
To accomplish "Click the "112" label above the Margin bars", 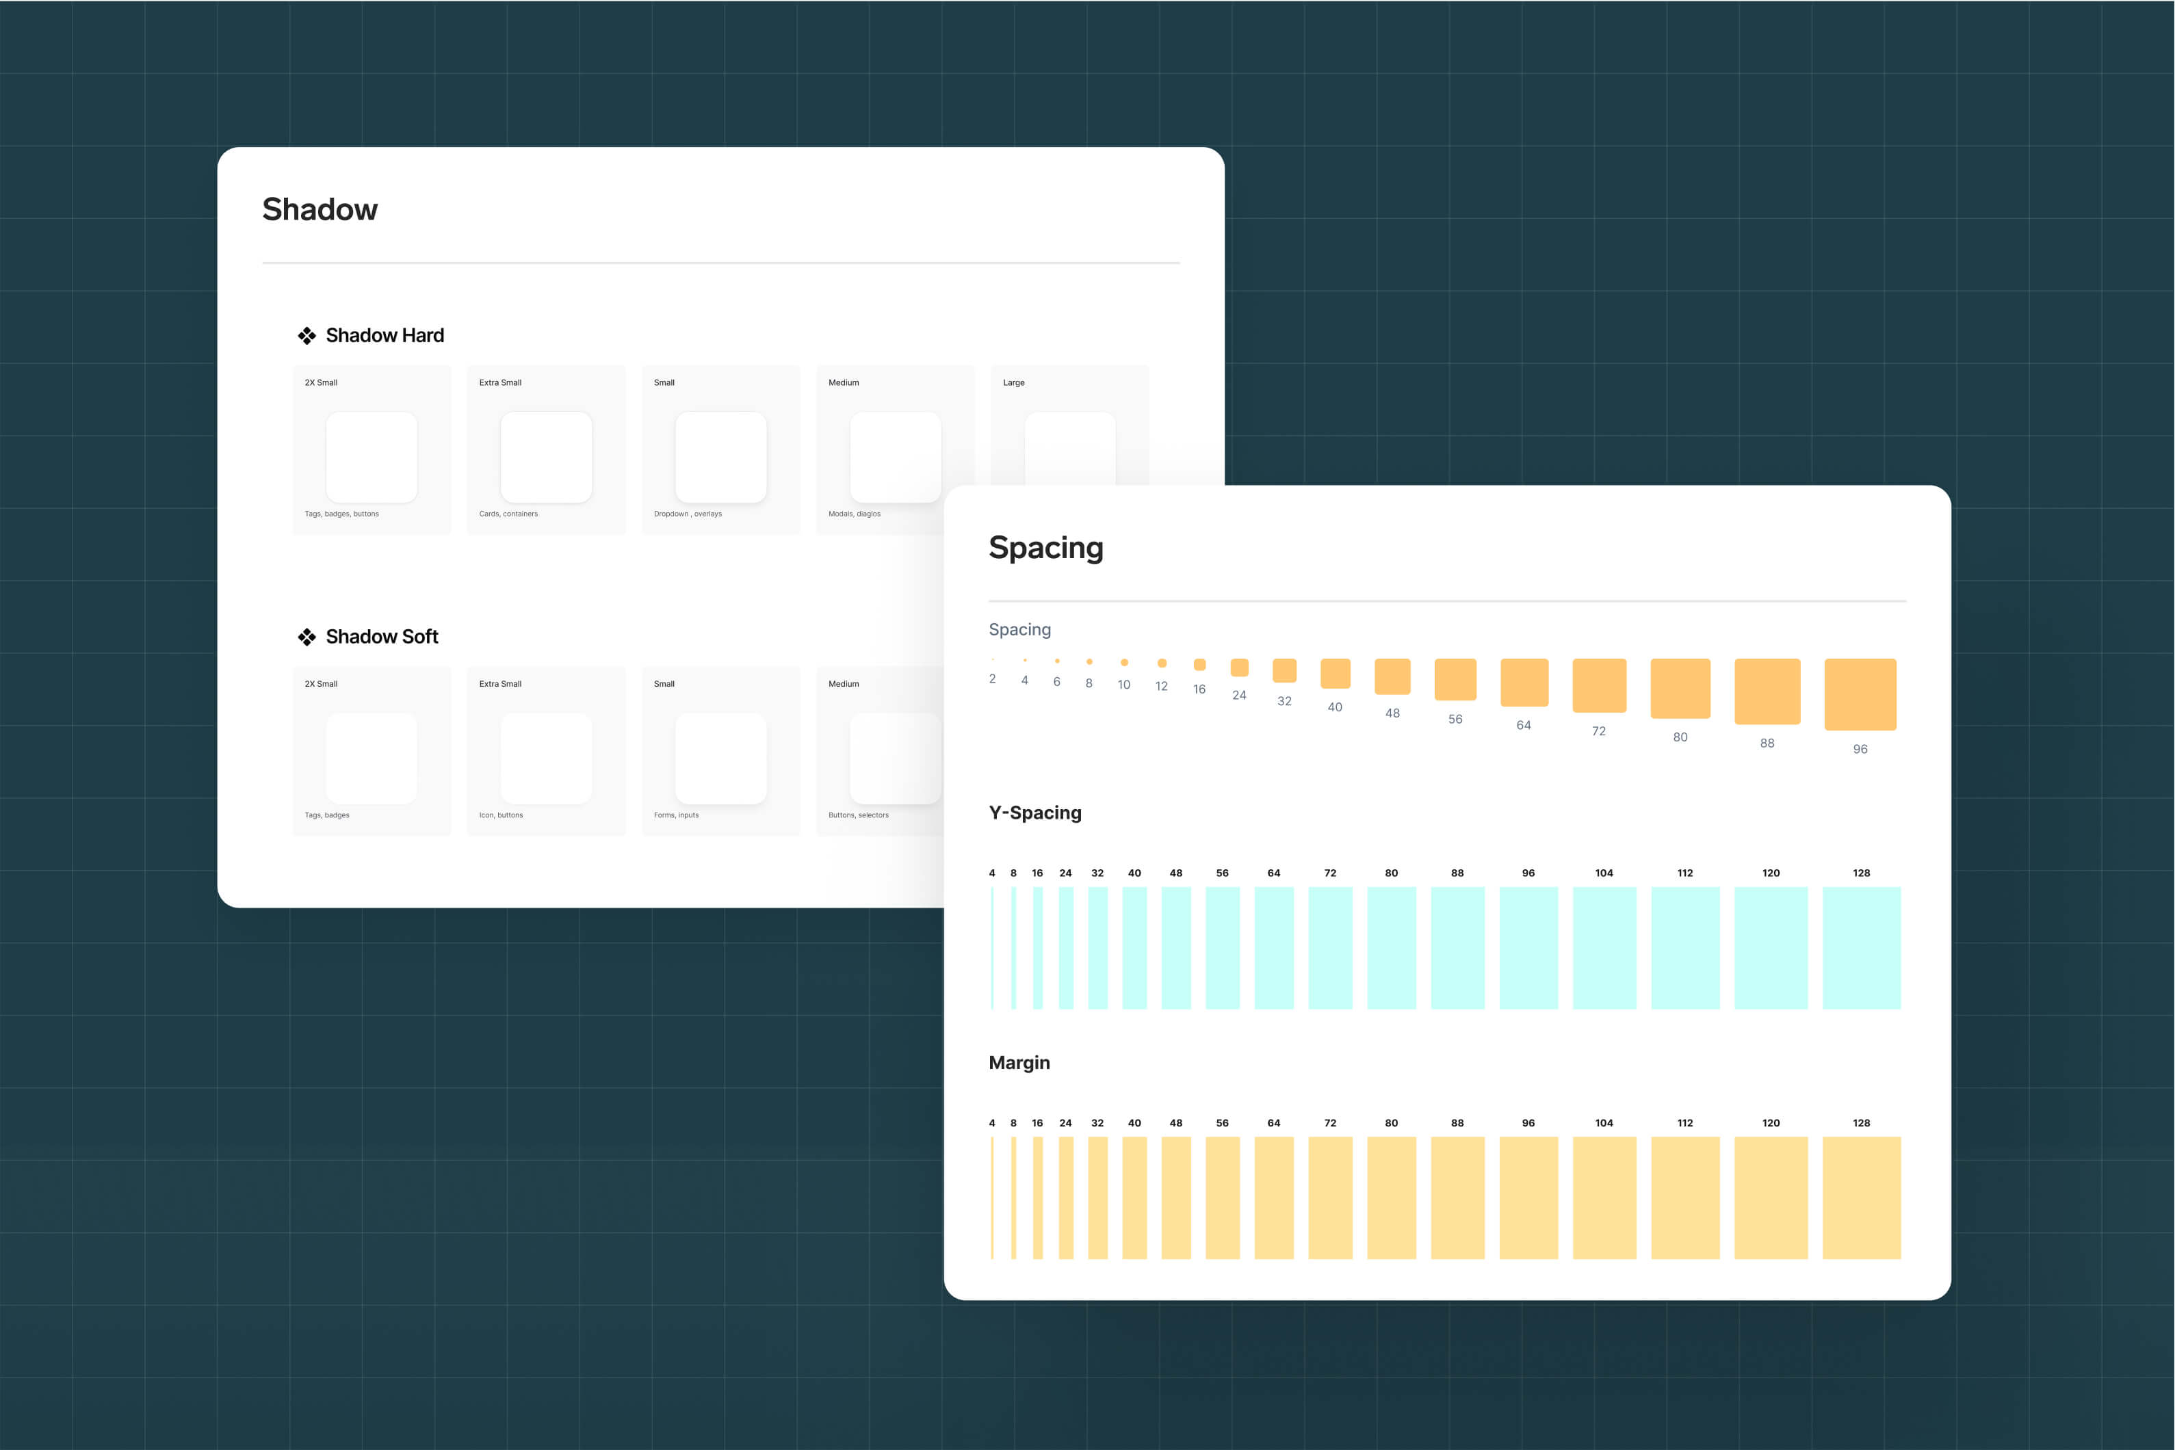I will tap(1686, 1122).
